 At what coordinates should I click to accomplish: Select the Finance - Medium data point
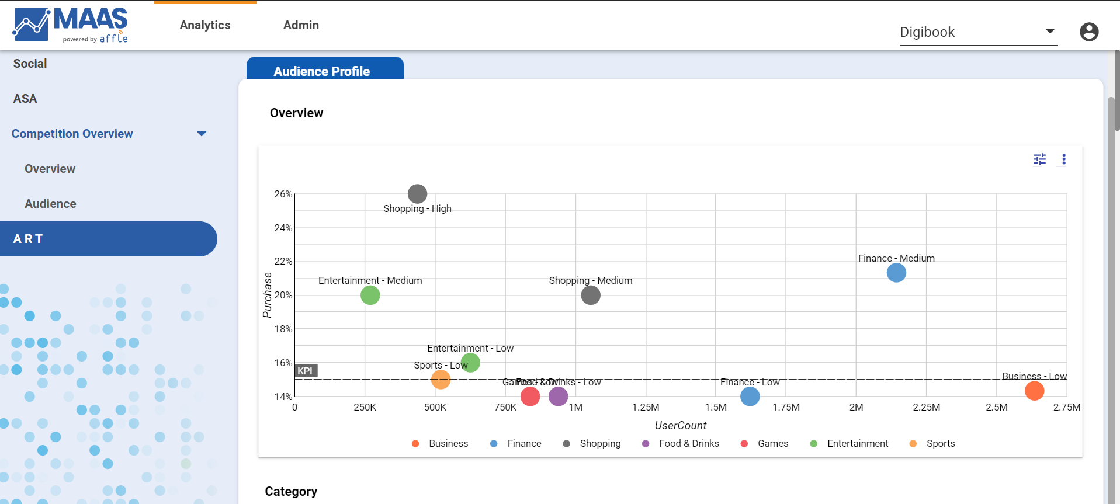(x=896, y=273)
